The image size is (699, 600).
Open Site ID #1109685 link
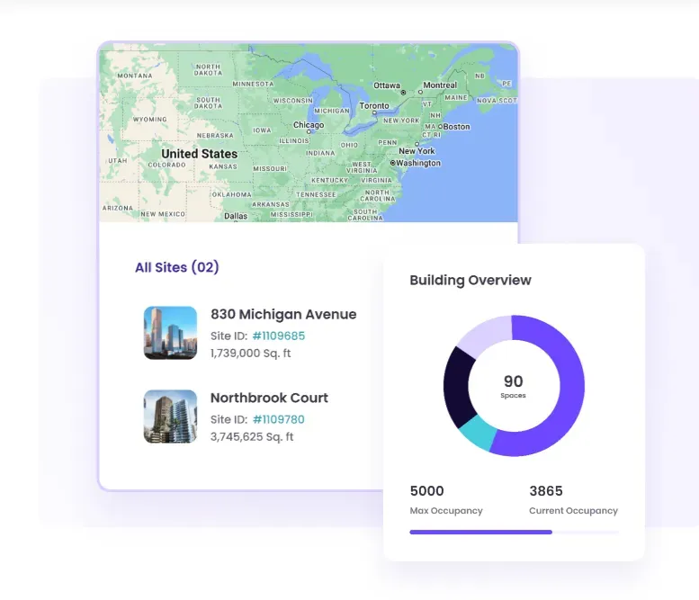[278, 336]
